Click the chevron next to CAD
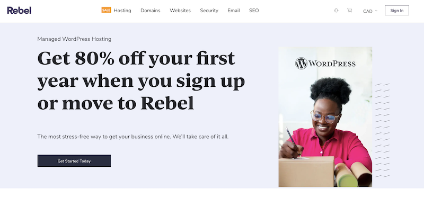This screenshot has width=424, height=198. (376, 11)
